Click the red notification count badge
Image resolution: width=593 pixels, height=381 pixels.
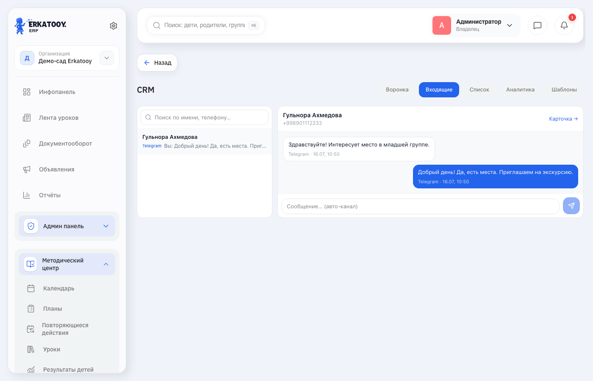point(572,17)
